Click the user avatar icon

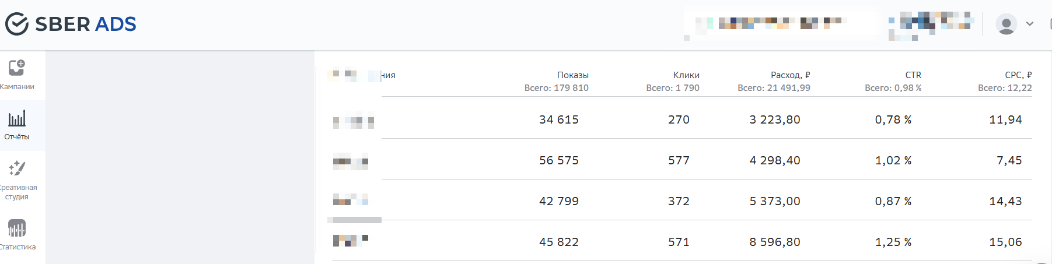click(x=1006, y=24)
